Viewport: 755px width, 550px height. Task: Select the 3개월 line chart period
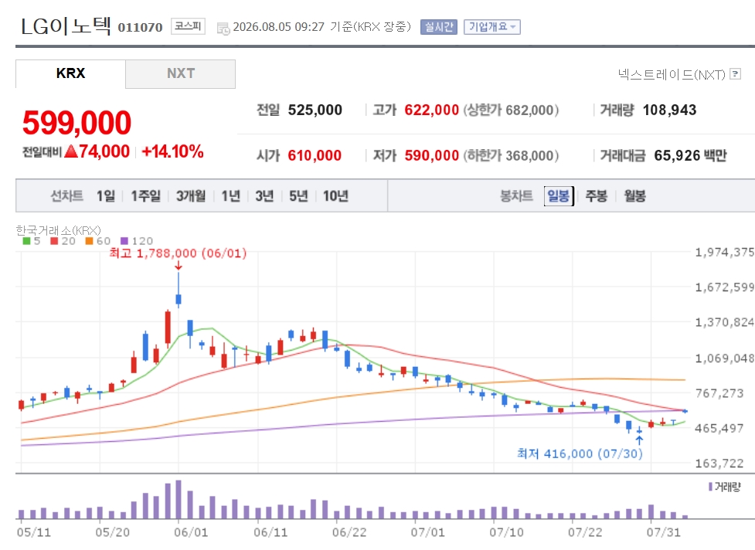point(191,196)
